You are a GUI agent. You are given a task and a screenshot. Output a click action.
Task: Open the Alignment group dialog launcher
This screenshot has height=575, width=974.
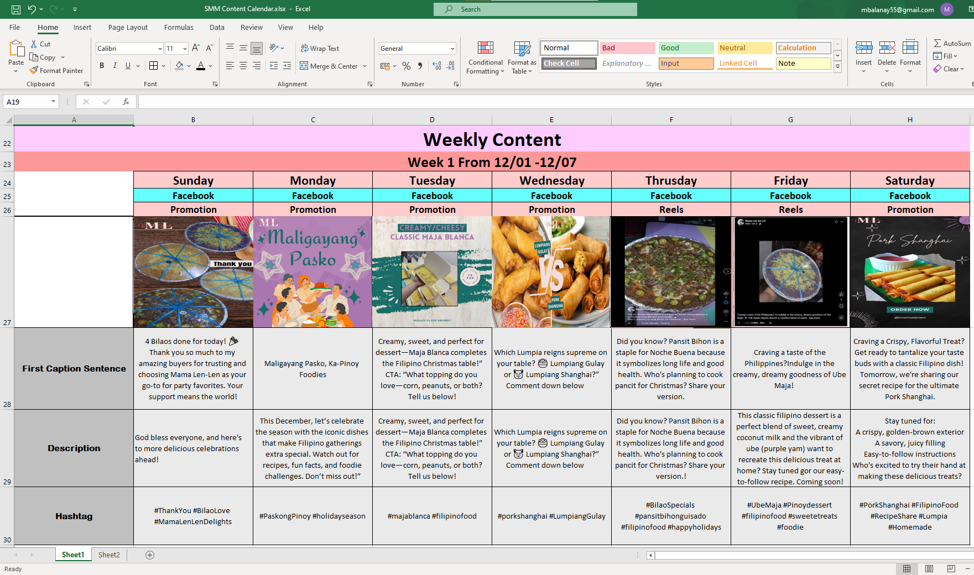370,84
